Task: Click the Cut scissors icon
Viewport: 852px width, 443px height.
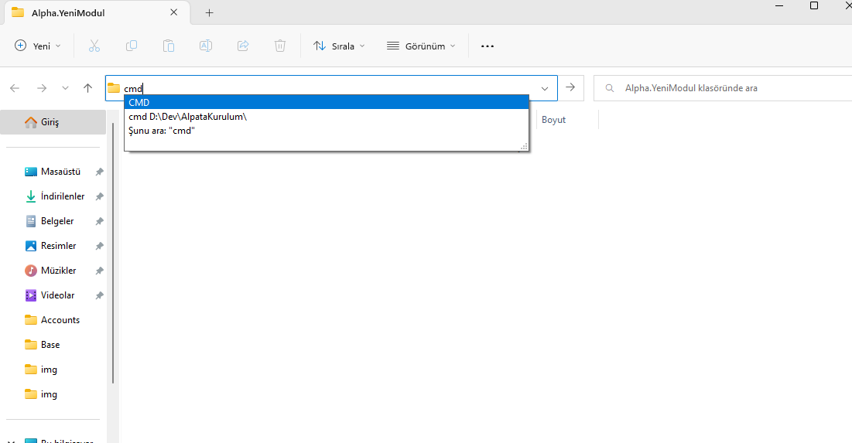Action: point(94,46)
